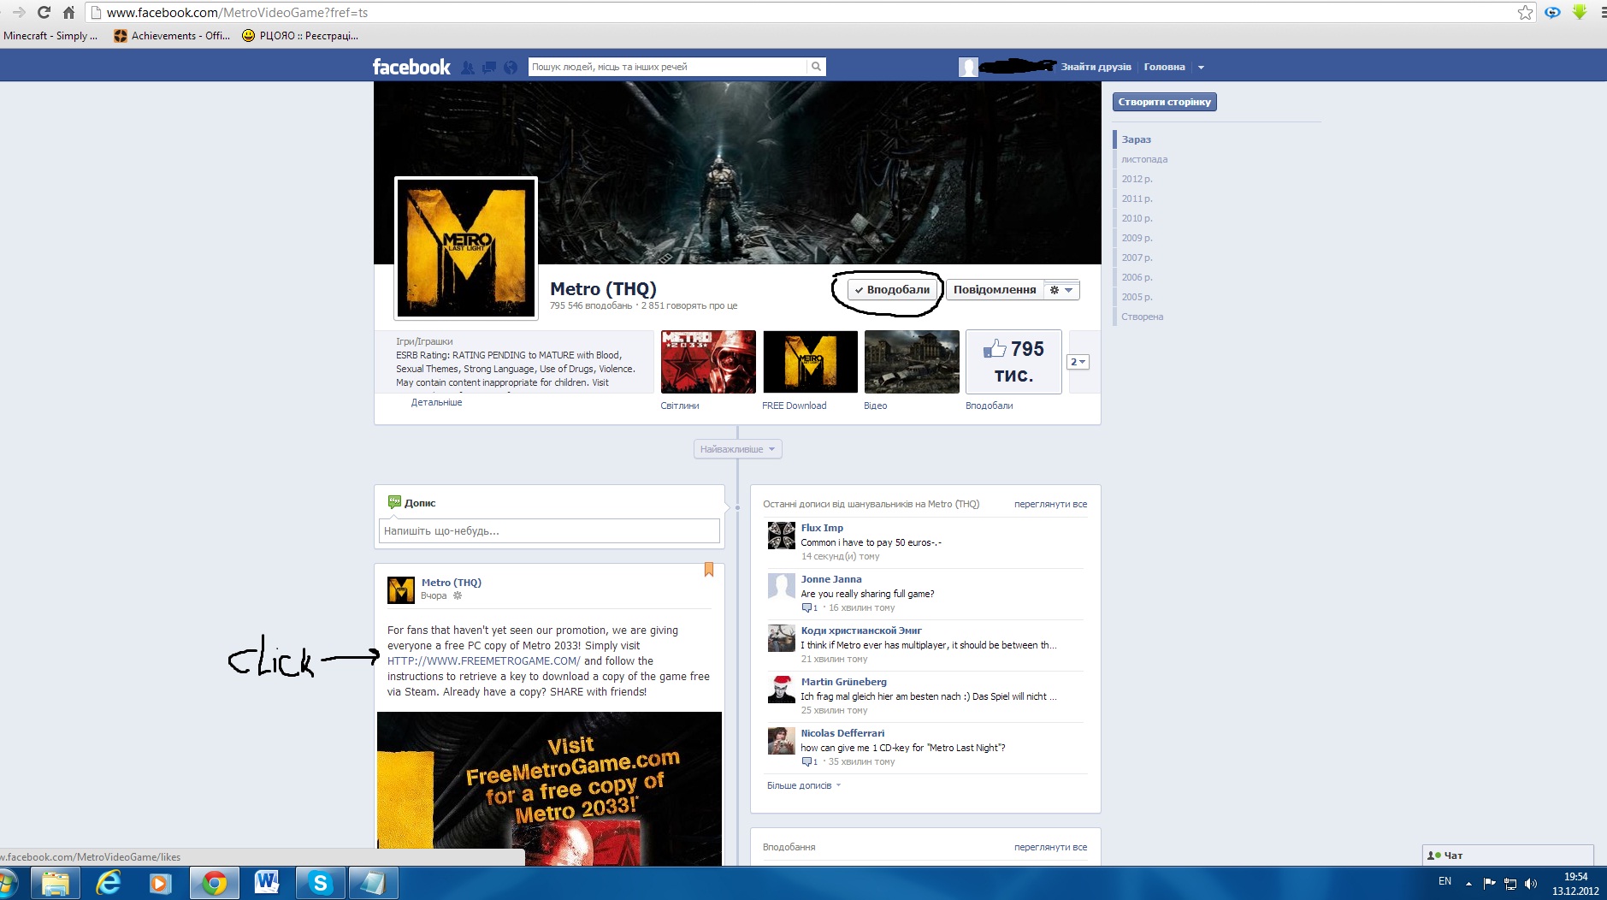Image resolution: width=1607 pixels, height=900 pixels.
Task: Expand the Найважливіше sort dropdown
Action: (x=737, y=449)
